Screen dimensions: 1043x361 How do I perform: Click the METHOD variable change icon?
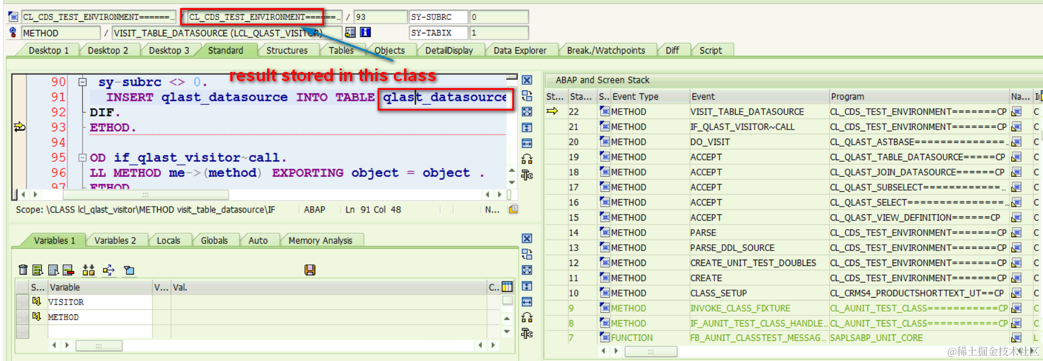[x=37, y=316]
